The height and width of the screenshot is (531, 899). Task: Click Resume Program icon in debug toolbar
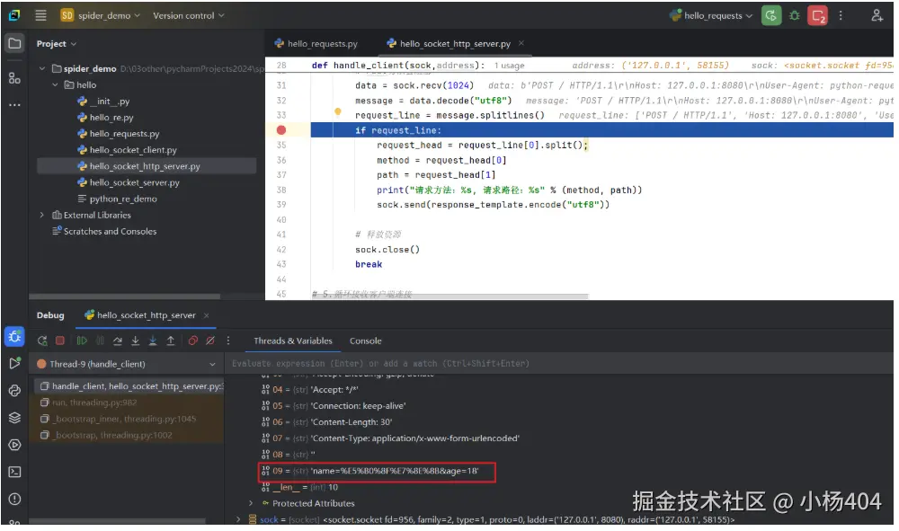82,341
